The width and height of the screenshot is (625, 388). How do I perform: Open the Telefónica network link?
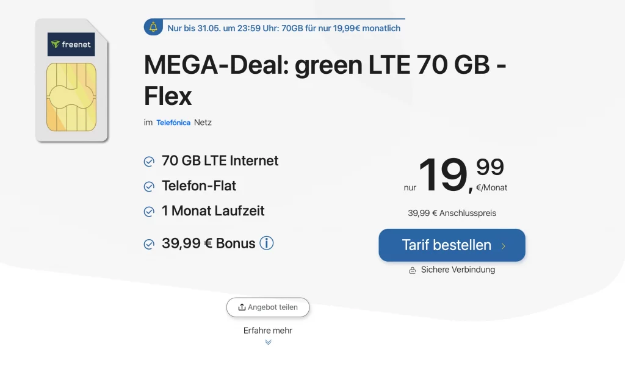tap(173, 123)
